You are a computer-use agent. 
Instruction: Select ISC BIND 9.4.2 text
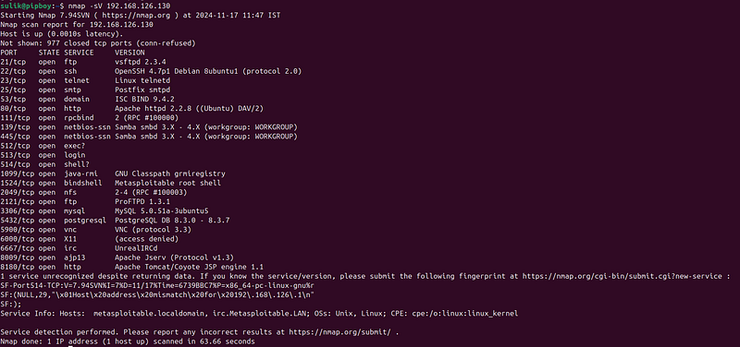point(144,99)
